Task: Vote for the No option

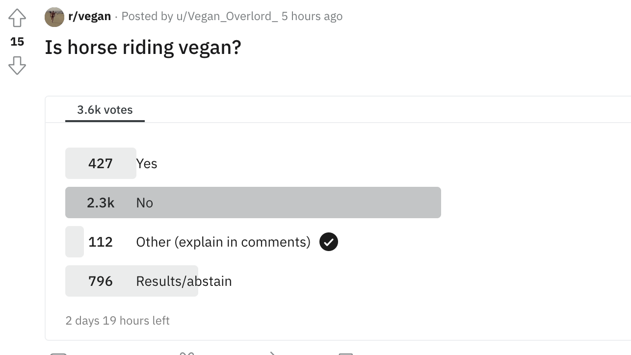Action: (x=145, y=203)
